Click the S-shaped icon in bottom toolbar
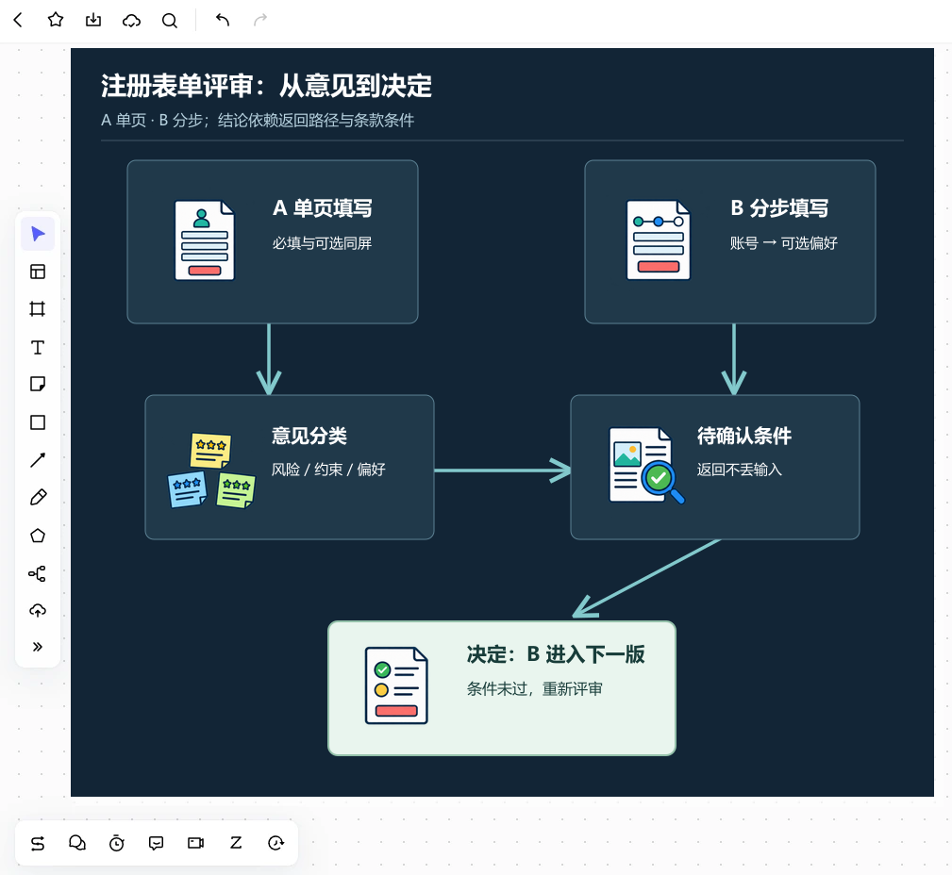Image resolution: width=952 pixels, height=875 pixels. pos(38,844)
